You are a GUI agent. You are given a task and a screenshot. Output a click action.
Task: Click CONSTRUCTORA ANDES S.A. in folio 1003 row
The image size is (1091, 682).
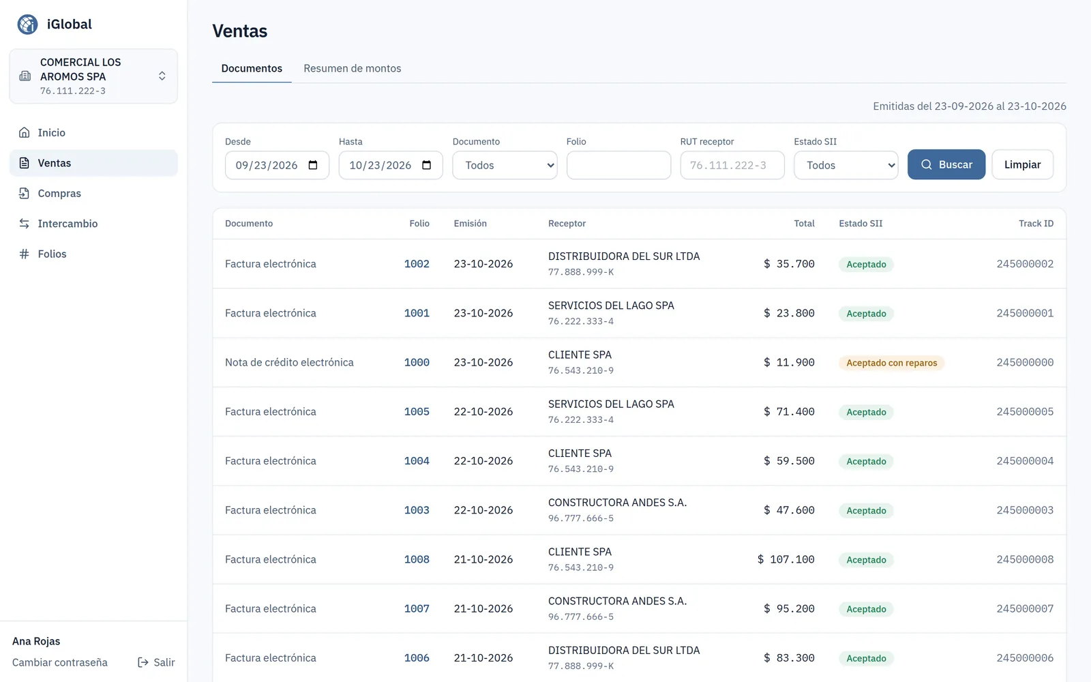point(617,503)
